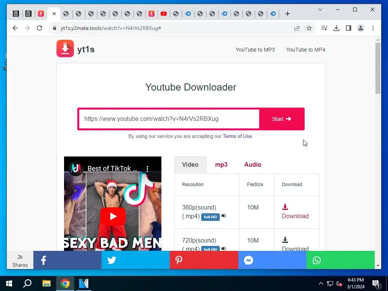
Task: Click the 360p(sound) resolution text
Action: tap(199, 208)
